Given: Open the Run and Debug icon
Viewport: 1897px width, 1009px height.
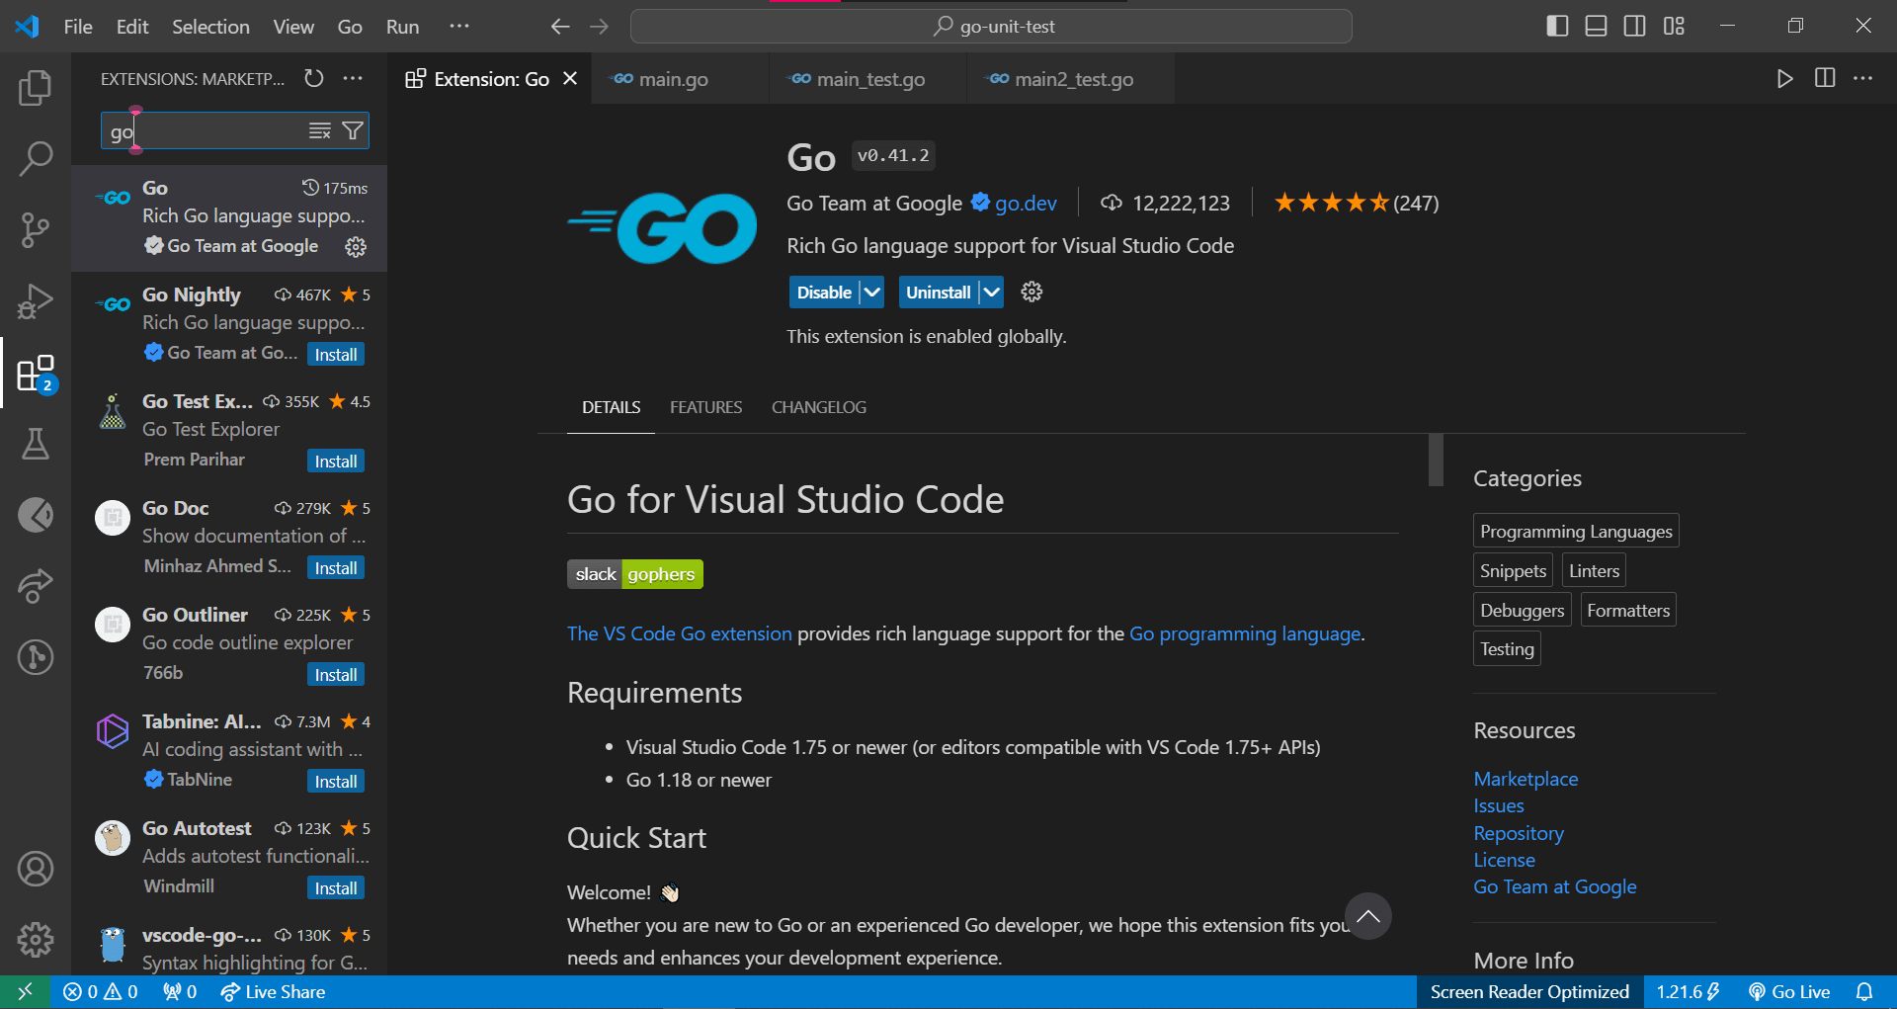Looking at the screenshot, I should (36, 301).
